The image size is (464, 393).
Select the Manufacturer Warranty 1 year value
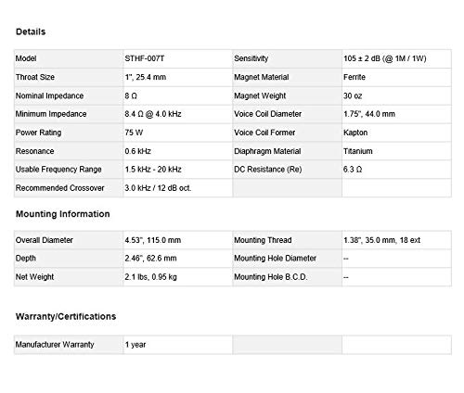[135, 345]
